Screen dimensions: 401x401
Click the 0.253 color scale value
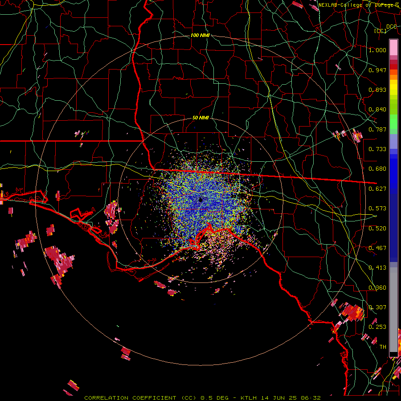pos(377,327)
